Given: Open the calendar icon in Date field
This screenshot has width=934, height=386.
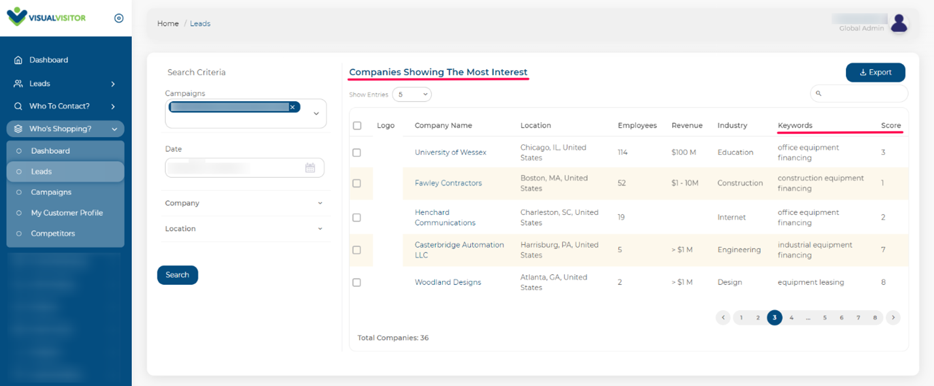Looking at the screenshot, I should 310,168.
